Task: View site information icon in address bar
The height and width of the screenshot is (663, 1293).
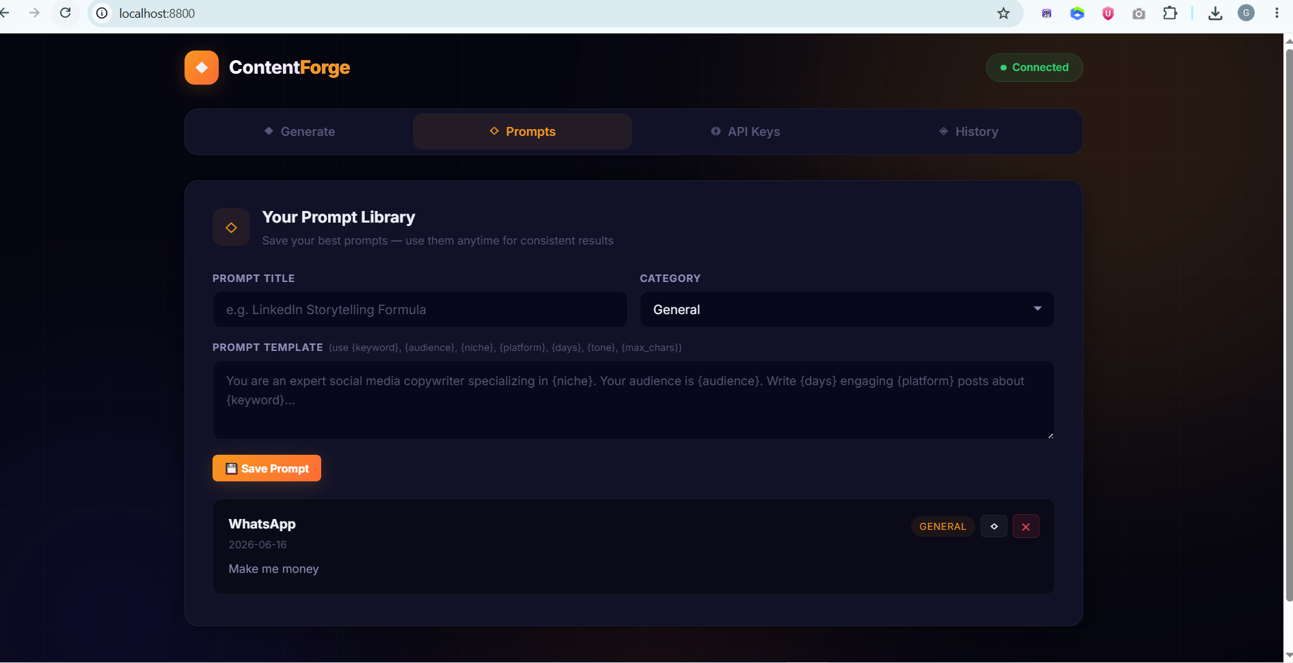Action: tap(102, 13)
